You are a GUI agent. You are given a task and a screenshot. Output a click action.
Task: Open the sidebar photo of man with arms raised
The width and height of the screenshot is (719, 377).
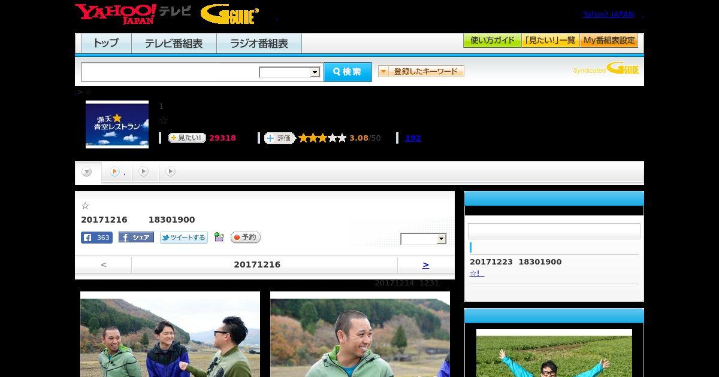554,353
